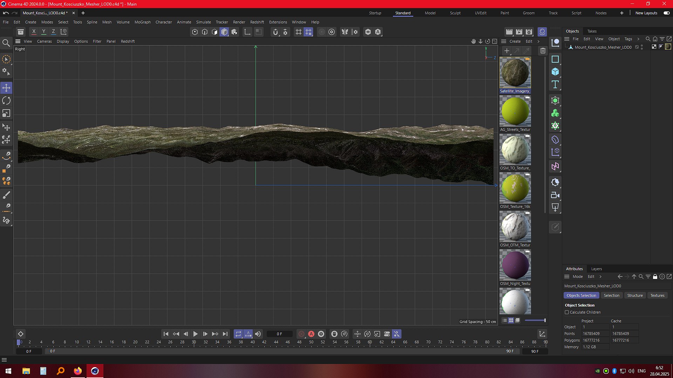Image resolution: width=673 pixels, height=378 pixels.
Task: Open the Asset Browser icon
Action: point(21,32)
